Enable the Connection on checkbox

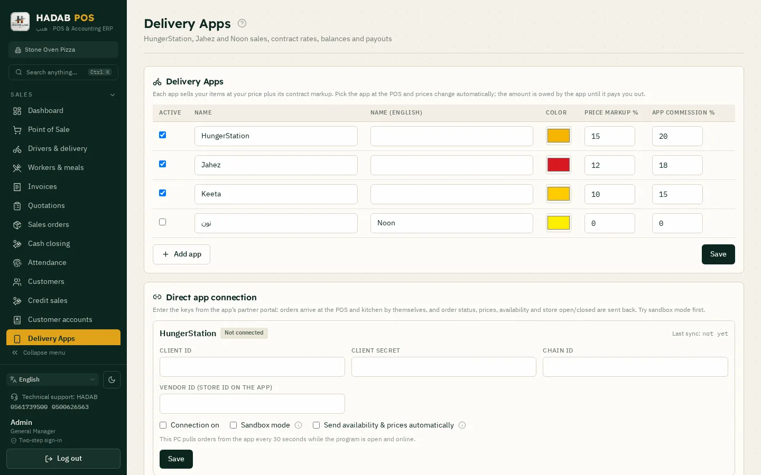tap(163, 425)
